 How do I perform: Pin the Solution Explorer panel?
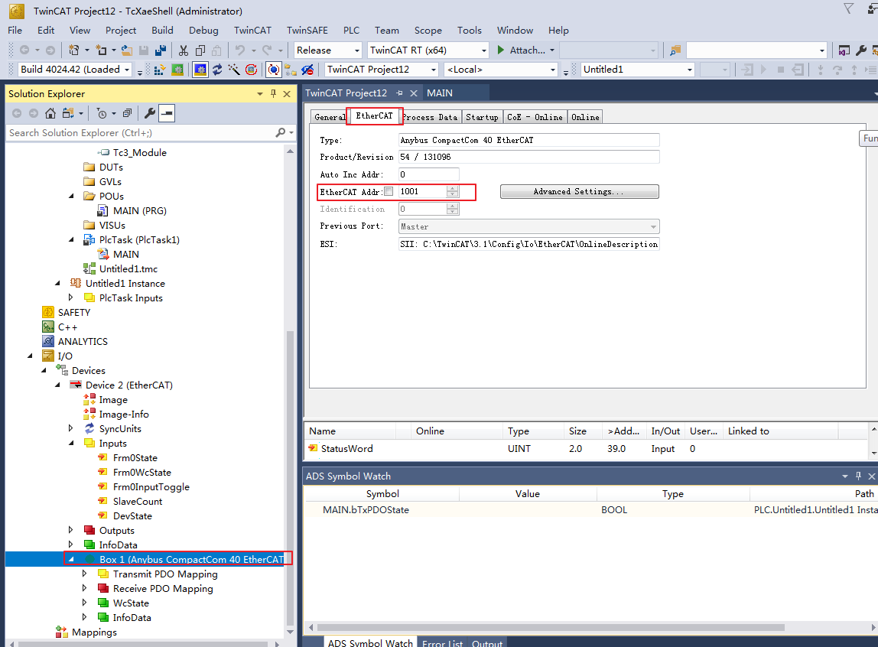click(x=273, y=93)
